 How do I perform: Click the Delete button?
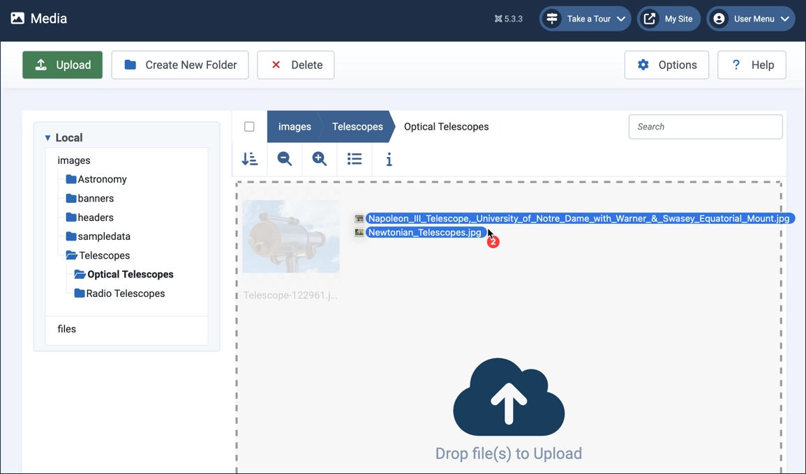coord(296,65)
